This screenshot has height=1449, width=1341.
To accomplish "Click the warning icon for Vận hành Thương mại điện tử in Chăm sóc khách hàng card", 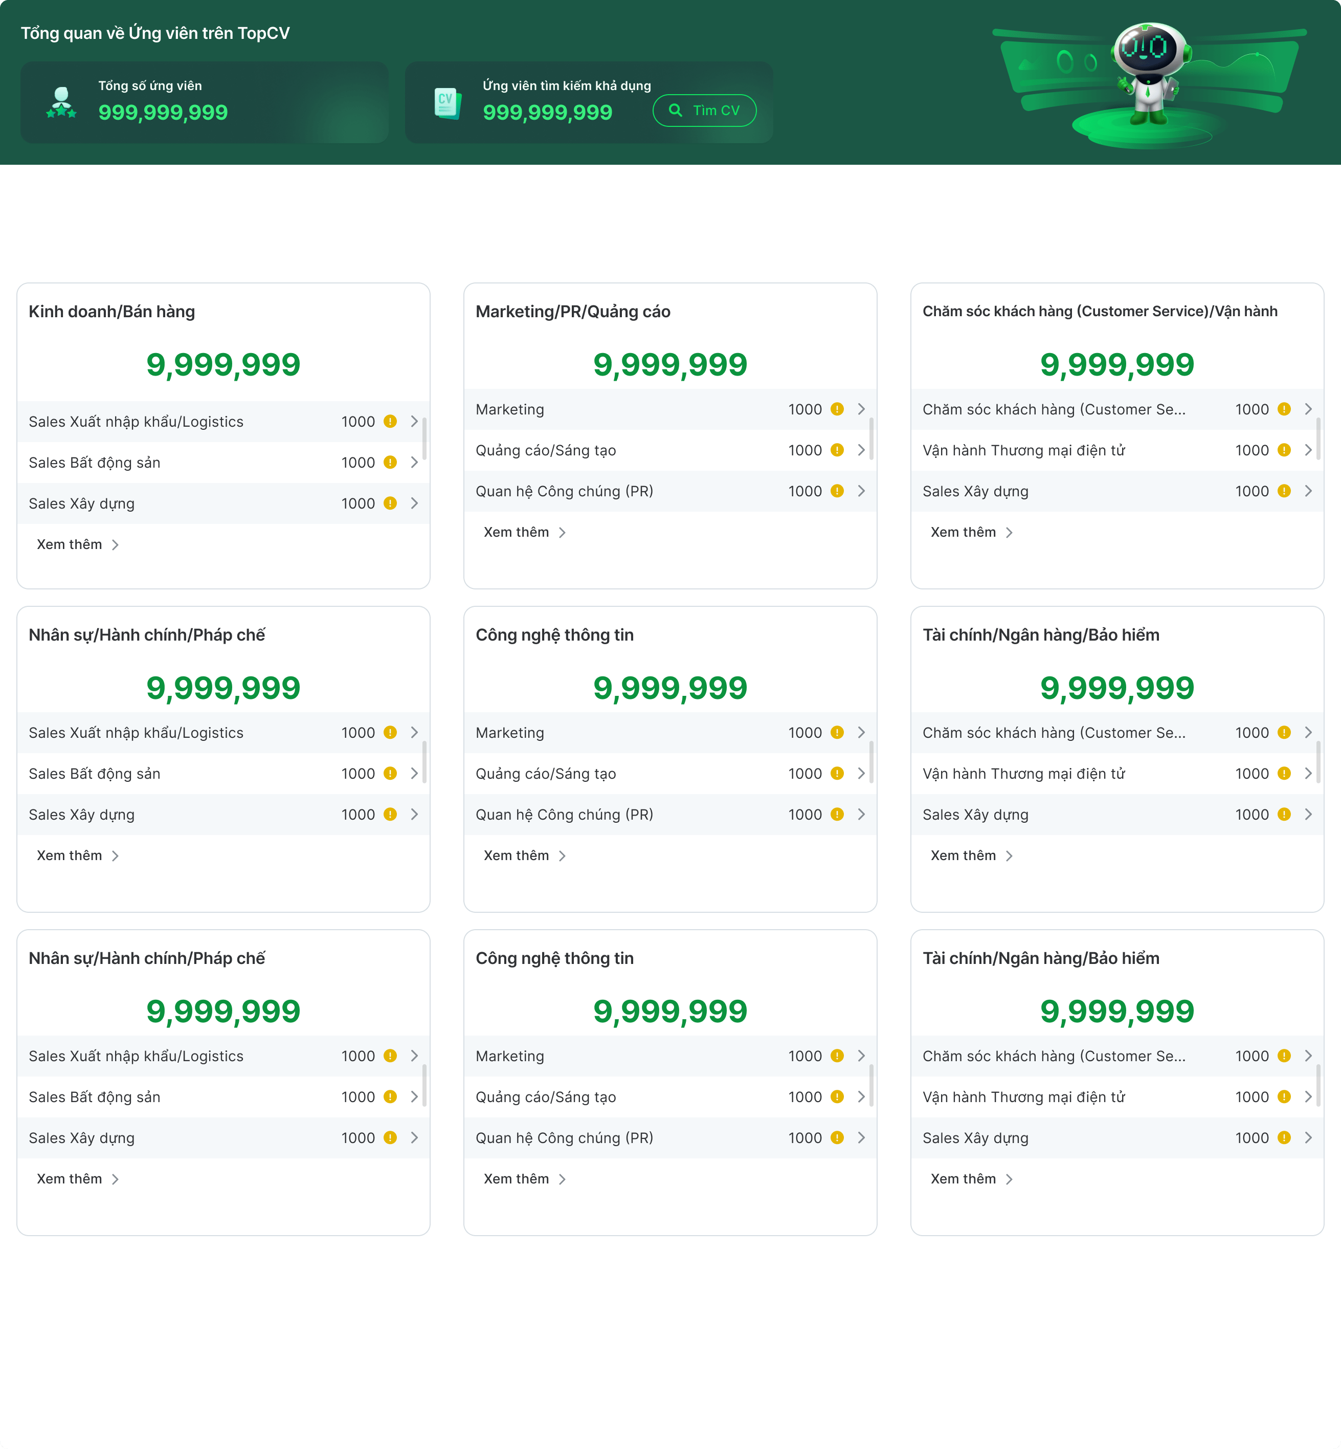I will (1284, 450).
